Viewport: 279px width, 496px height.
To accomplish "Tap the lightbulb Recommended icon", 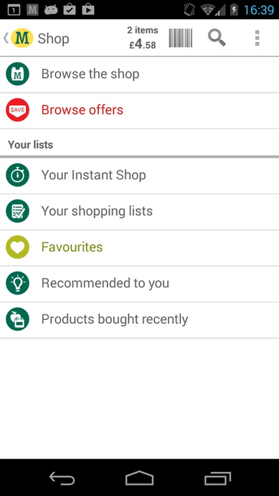I will click(17, 283).
